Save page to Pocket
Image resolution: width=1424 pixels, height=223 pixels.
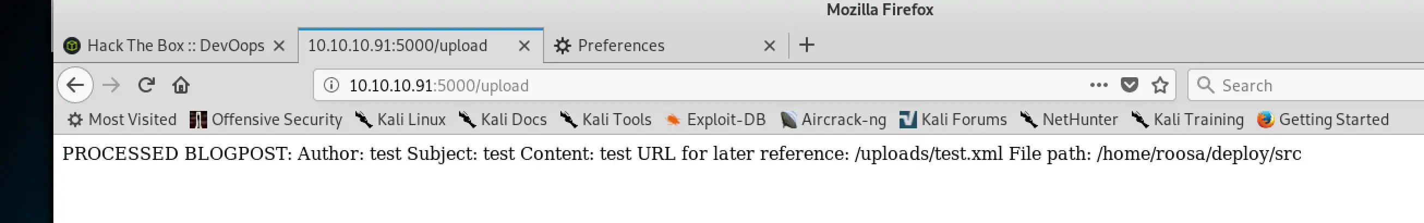[x=1129, y=85]
